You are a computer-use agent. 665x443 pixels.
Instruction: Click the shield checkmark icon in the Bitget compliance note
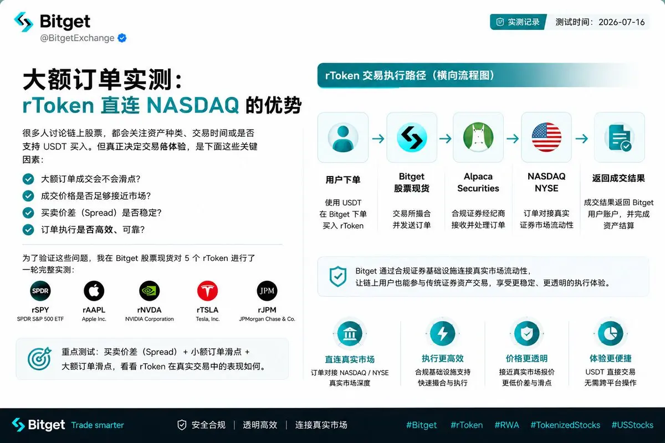point(337,276)
